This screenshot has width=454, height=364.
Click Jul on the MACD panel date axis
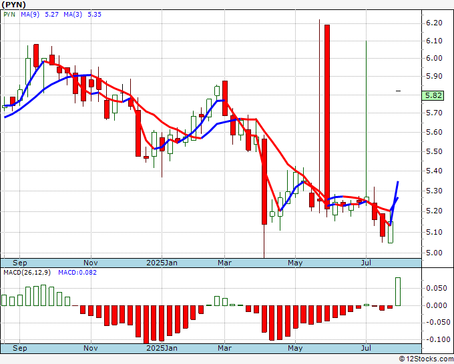point(366,348)
